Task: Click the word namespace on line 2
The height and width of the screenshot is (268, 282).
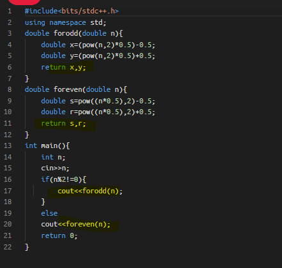Action: 68,22
